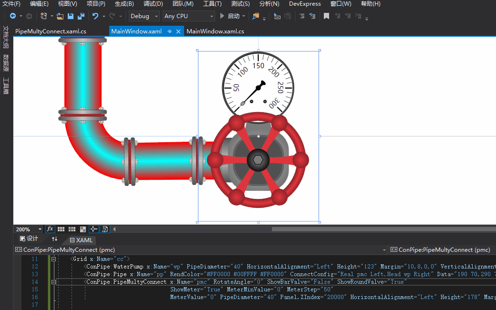Click the green Start debugging play icon
496x310 pixels.
pos(222,16)
